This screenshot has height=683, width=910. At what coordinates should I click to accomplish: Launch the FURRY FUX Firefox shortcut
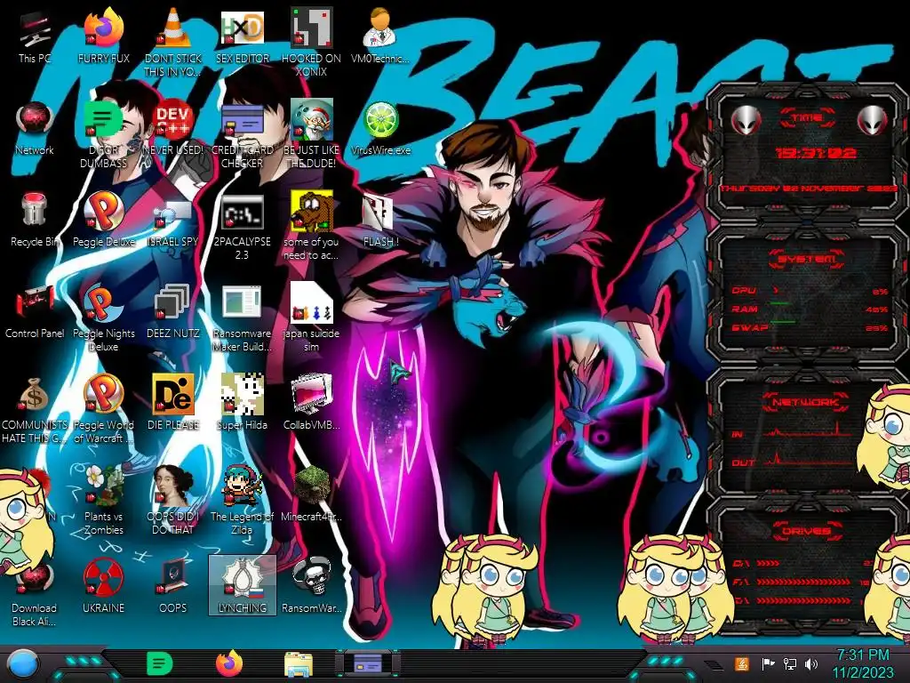tap(103, 37)
